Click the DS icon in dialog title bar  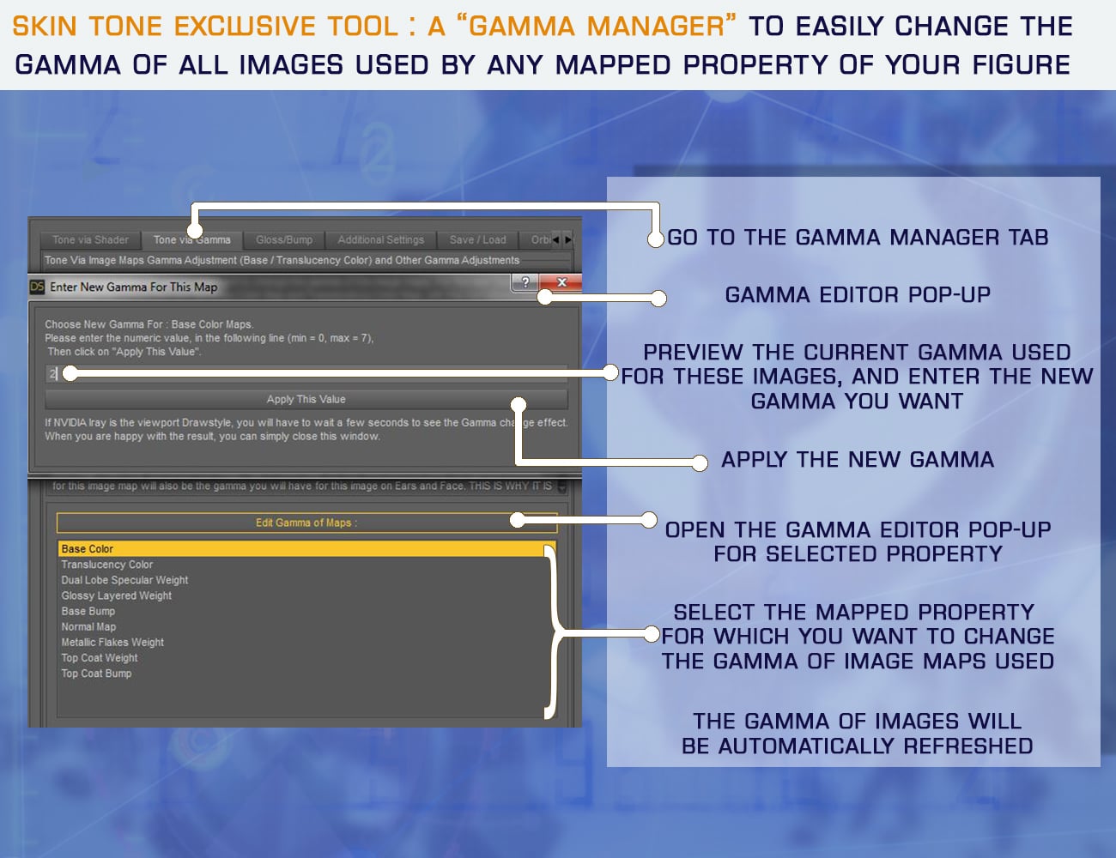[37, 287]
